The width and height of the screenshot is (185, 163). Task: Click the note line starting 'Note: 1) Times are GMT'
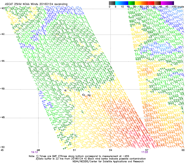point(79,156)
